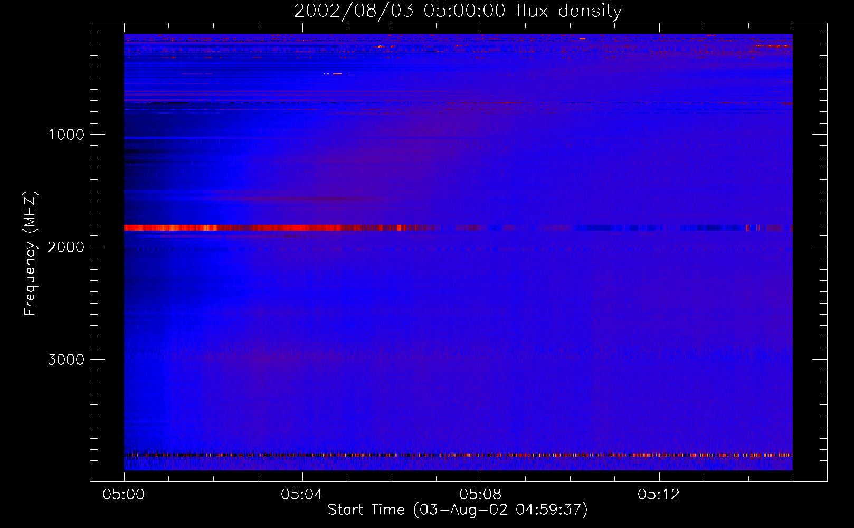Click the 05:04 time tick label
Image resolution: width=854 pixels, height=528 pixels.
pyautogui.click(x=302, y=495)
